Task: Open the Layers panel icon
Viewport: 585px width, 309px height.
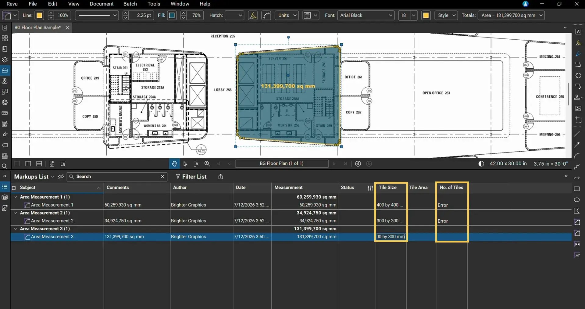Action: point(5,59)
